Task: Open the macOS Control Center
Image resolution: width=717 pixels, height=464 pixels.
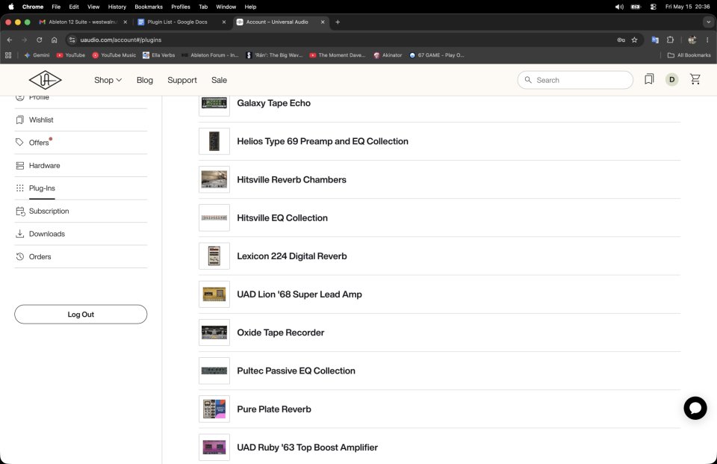Action: (x=653, y=7)
